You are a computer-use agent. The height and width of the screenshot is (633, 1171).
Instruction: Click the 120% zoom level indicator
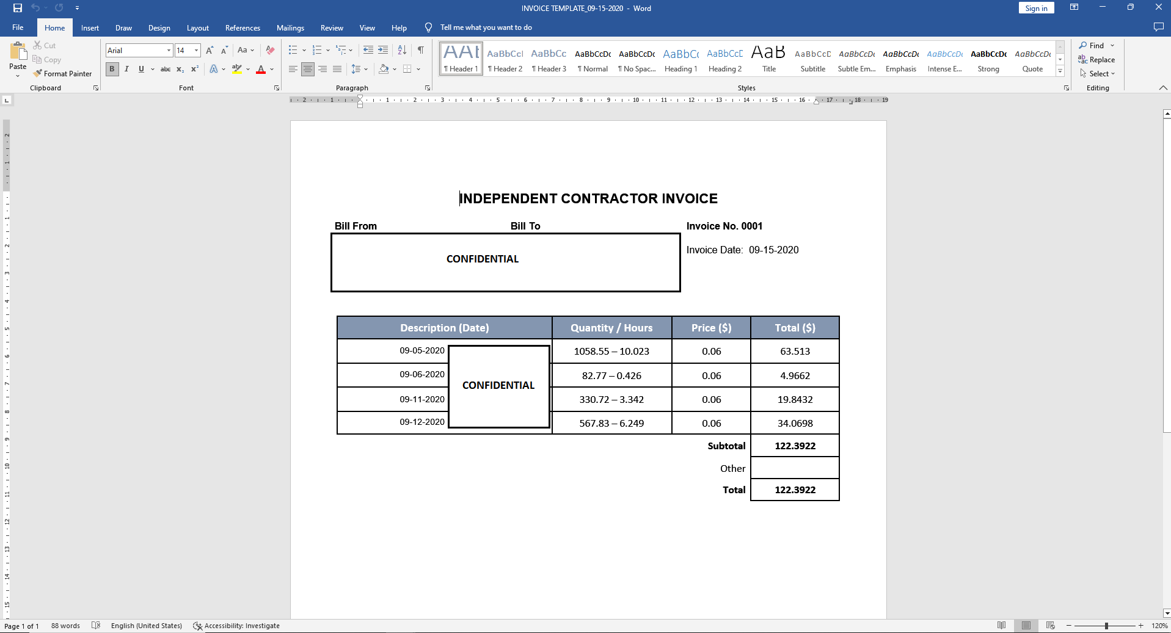click(x=1159, y=626)
